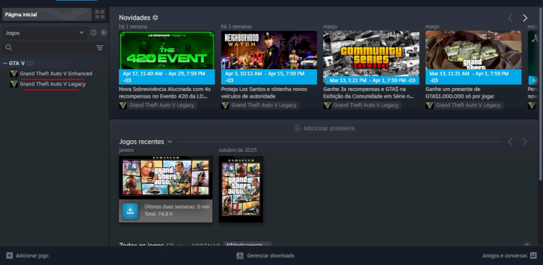Expand Todos os jogos shelf dropdown
Screen dimensions: 543x265
[179, 245]
